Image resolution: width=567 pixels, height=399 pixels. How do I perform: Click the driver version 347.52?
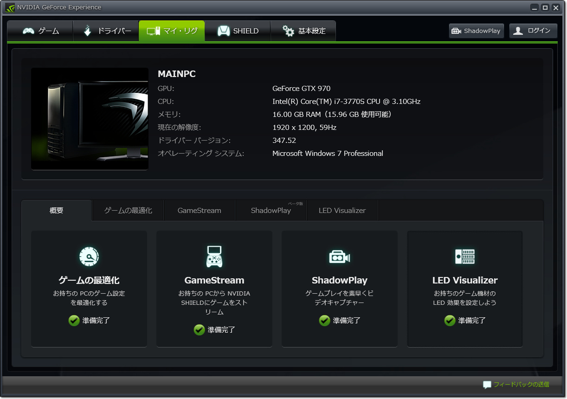pos(284,141)
